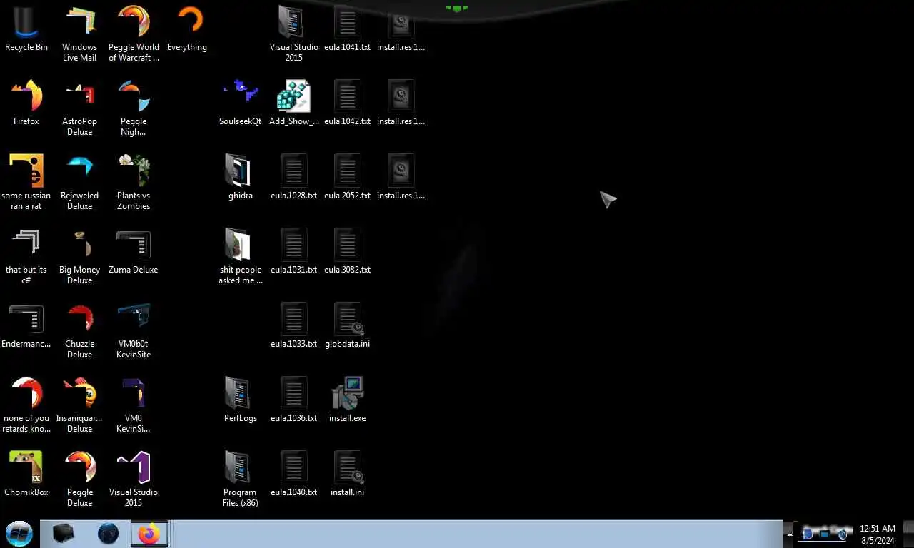The image size is (914, 548).
Task: Select the ChomikBox shortcut
Action: tap(26, 475)
